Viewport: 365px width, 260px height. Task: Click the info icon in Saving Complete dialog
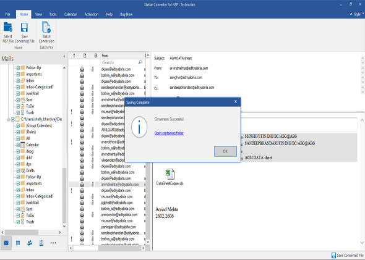click(139, 127)
